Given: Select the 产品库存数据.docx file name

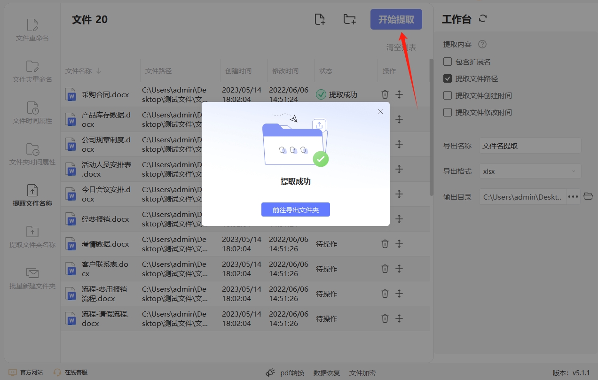Looking at the screenshot, I should (106, 119).
